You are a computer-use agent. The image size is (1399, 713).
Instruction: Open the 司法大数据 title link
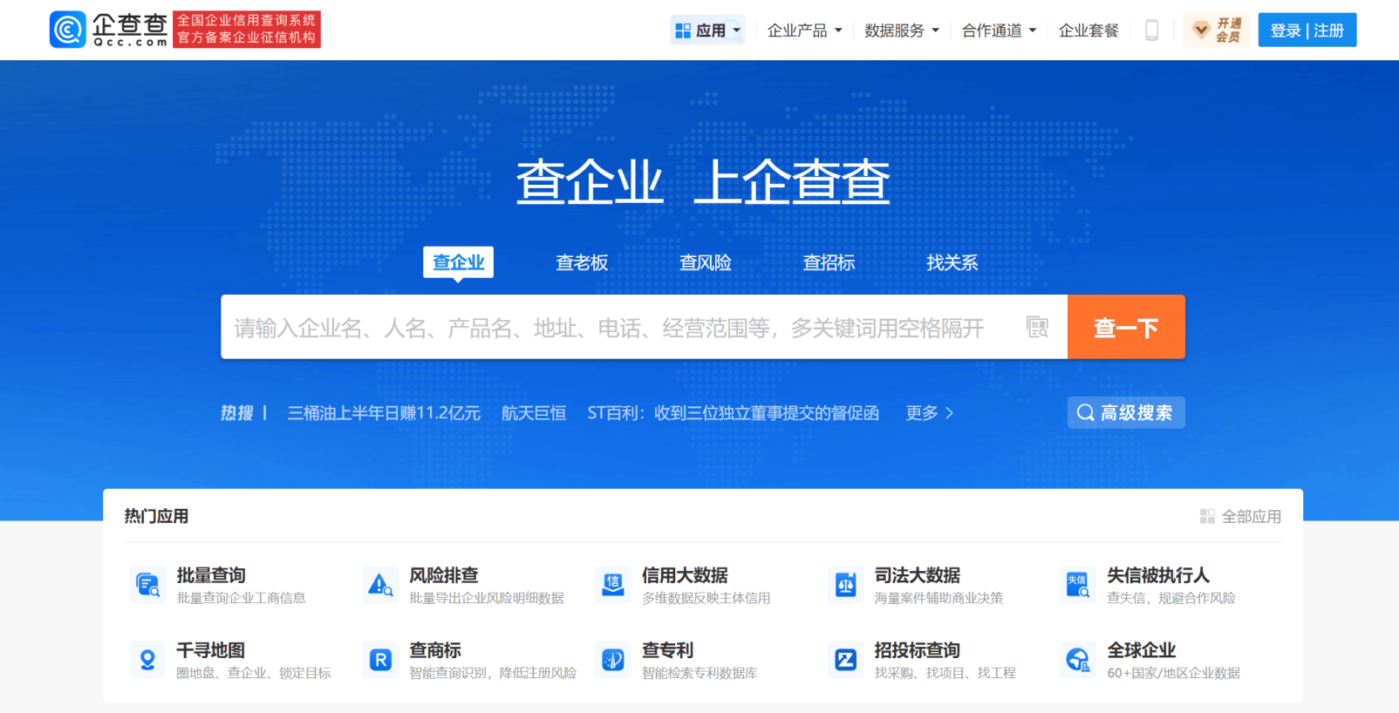click(x=918, y=575)
